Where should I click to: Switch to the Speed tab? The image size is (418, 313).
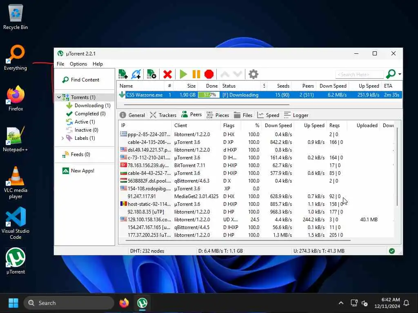tap(268, 115)
